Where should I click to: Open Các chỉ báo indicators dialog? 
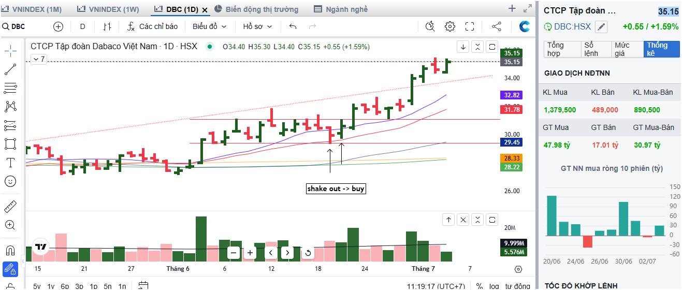[x=153, y=26]
